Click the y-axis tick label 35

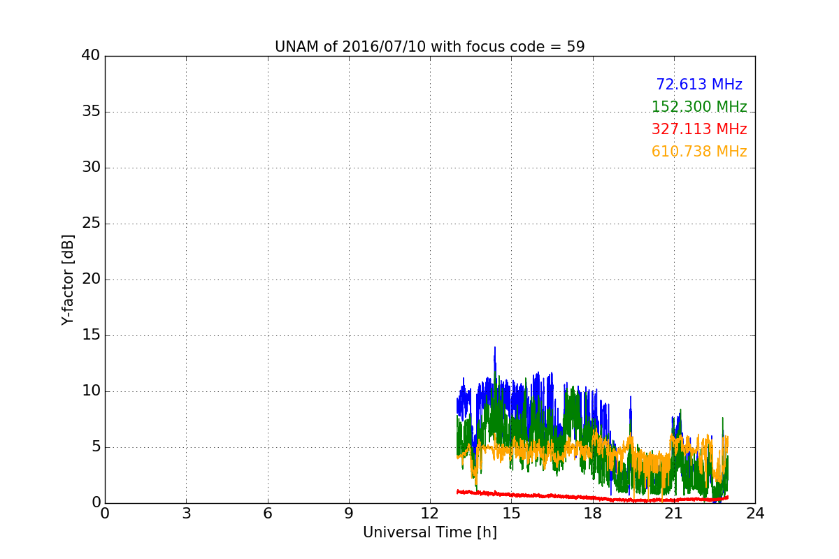click(x=91, y=112)
